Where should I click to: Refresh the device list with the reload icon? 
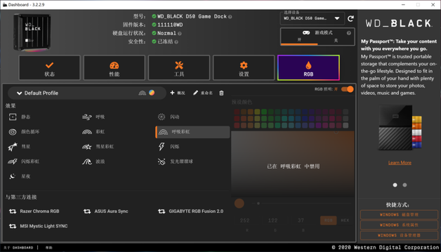tap(351, 19)
